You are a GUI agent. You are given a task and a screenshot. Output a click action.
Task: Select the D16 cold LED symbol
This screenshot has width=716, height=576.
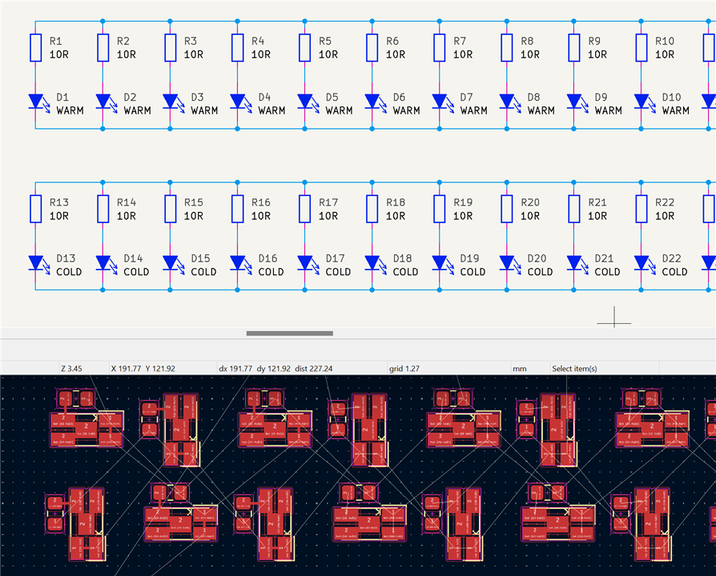point(239,264)
